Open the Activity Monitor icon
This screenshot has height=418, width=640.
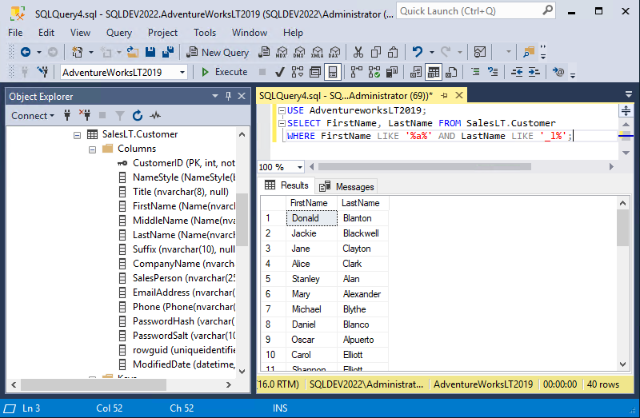click(x=480, y=52)
